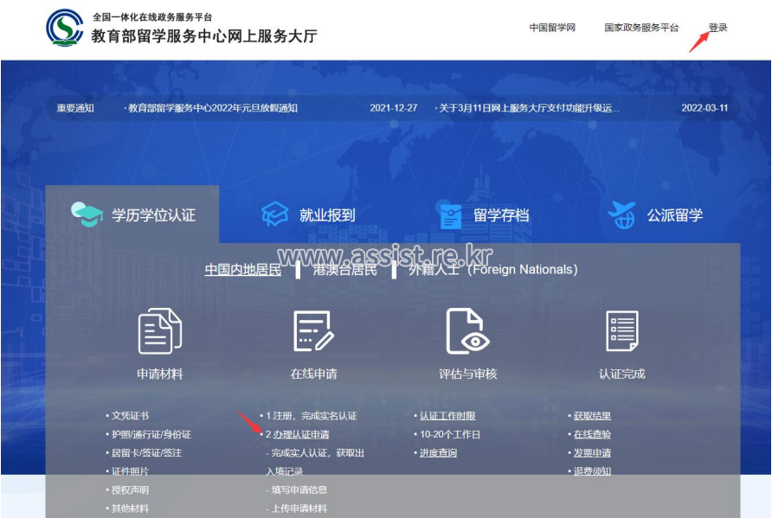Click the 就业报到 graduation hat icon
The height and width of the screenshot is (518, 772).
click(275, 214)
